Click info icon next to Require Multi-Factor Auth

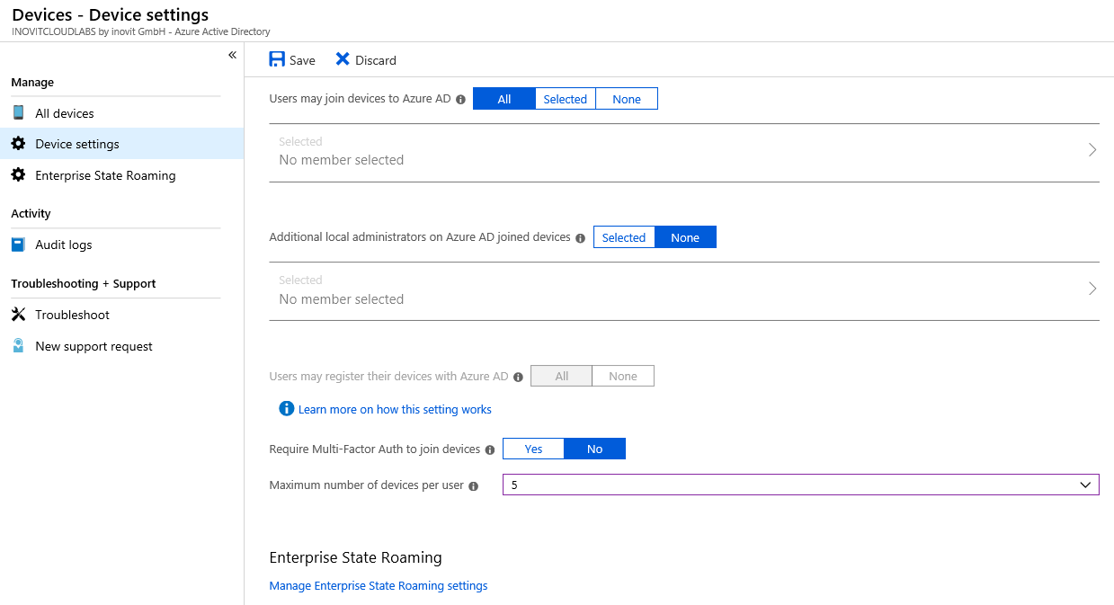pyautogui.click(x=489, y=449)
